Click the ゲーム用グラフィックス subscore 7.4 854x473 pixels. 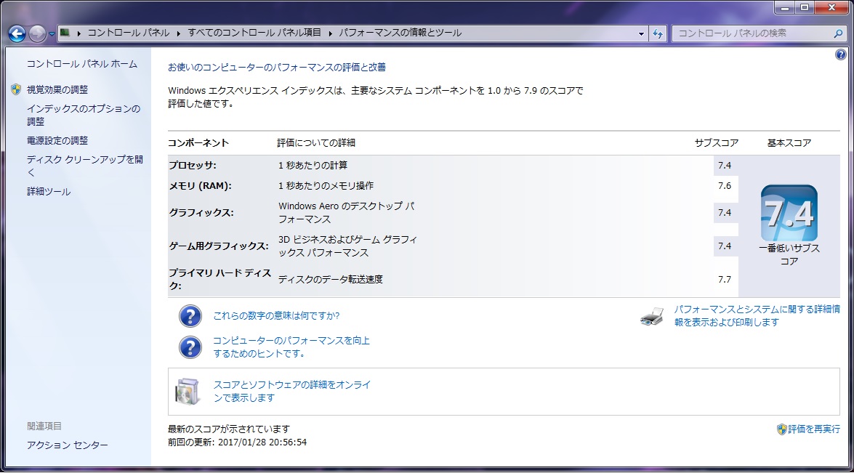[725, 246]
